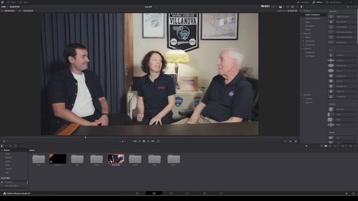Switch to the Fairlight page
This screenshot has width=358, height=201.
click(204, 193)
